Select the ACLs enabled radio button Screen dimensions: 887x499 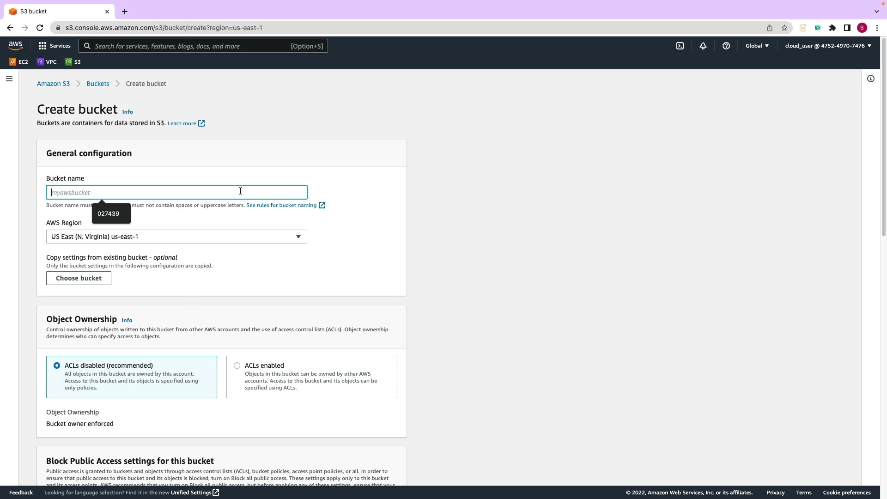tap(237, 365)
